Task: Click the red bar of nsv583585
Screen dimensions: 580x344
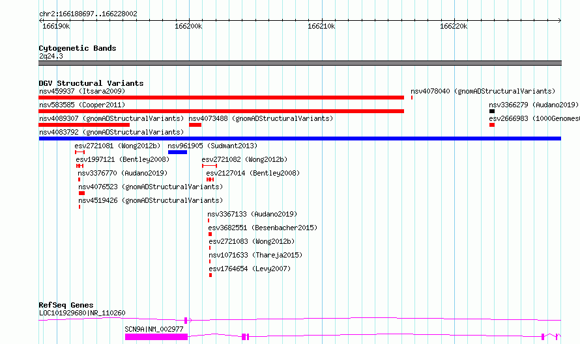Action: coord(221,111)
